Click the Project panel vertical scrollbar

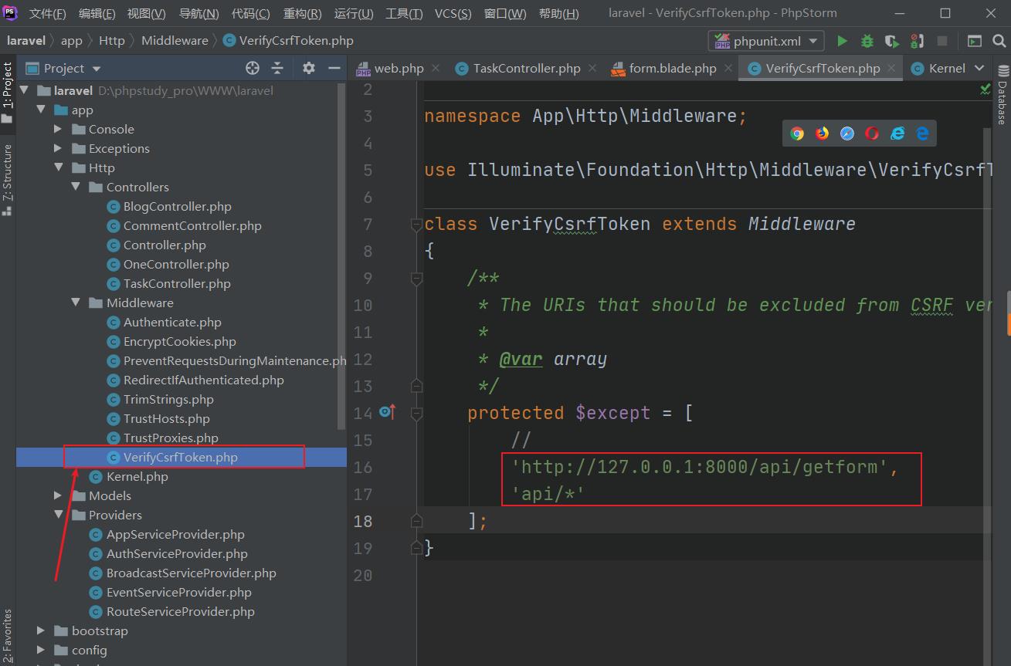343,255
